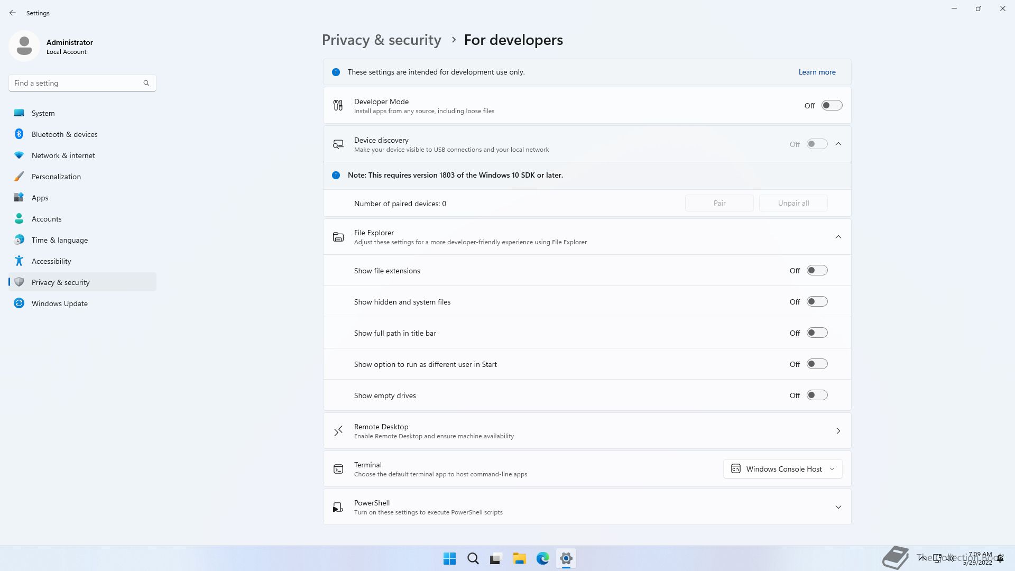Image resolution: width=1015 pixels, height=571 pixels.
Task: Click the Bluetooth & devices icon in sidebar
Action: 19,134
